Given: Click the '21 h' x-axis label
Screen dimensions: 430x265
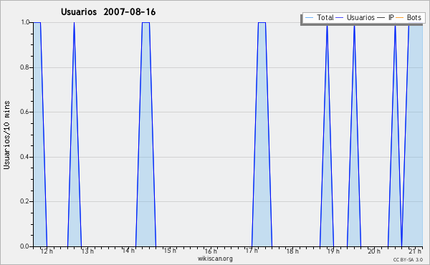Looking at the screenshot, I should (x=415, y=251).
